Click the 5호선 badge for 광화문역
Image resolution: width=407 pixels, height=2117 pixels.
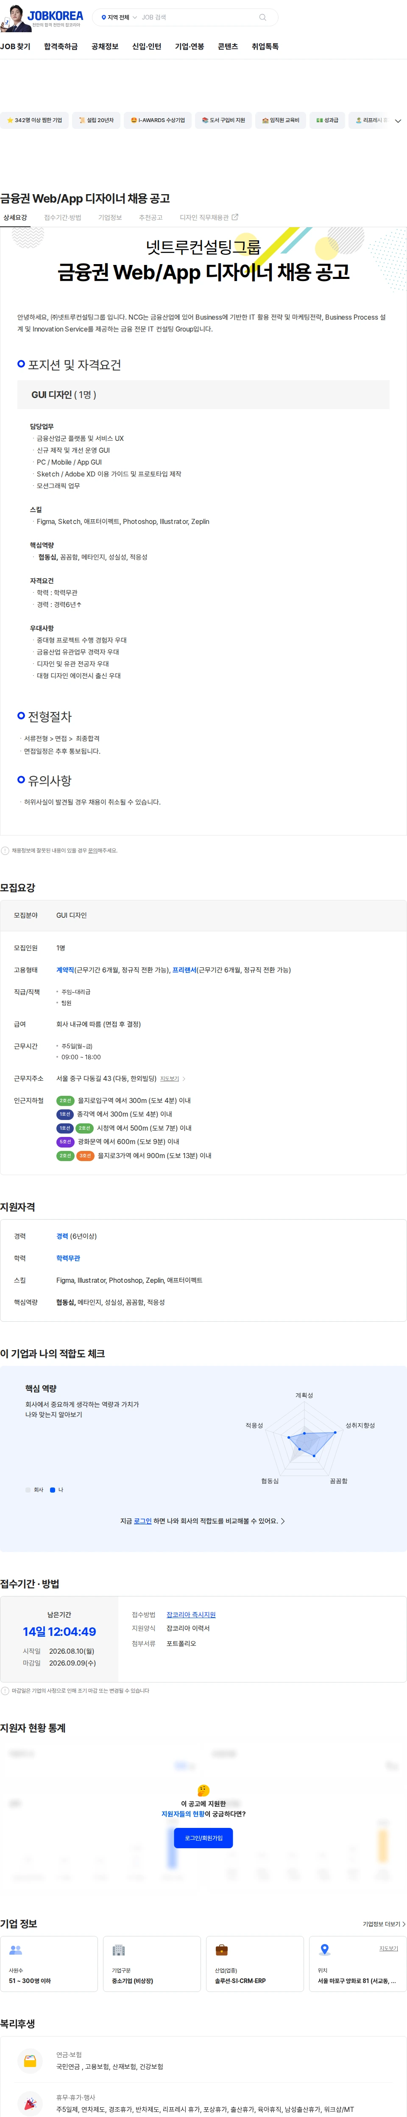tap(65, 1142)
